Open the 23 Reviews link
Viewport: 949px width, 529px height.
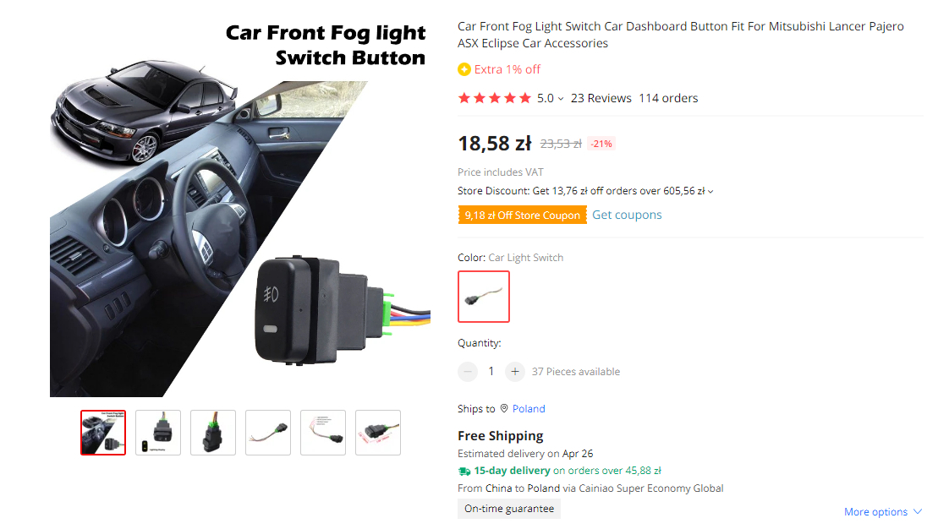(601, 98)
